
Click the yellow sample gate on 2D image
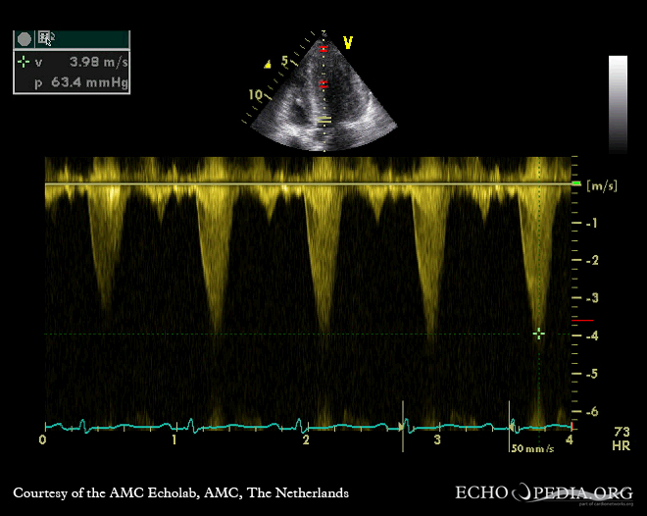[324, 121]
